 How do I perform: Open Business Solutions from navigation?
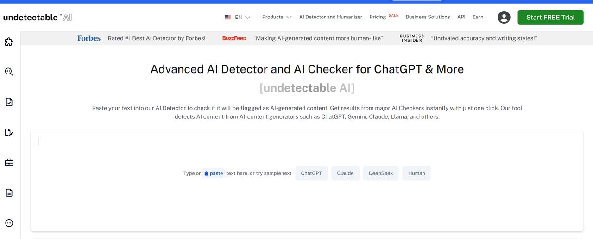pyautogui.click(x=428, y=17)
